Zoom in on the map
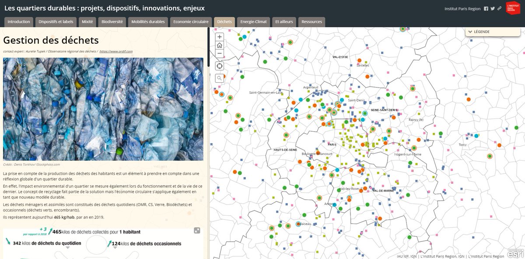The image size is (525, 259). click(220, 37)
